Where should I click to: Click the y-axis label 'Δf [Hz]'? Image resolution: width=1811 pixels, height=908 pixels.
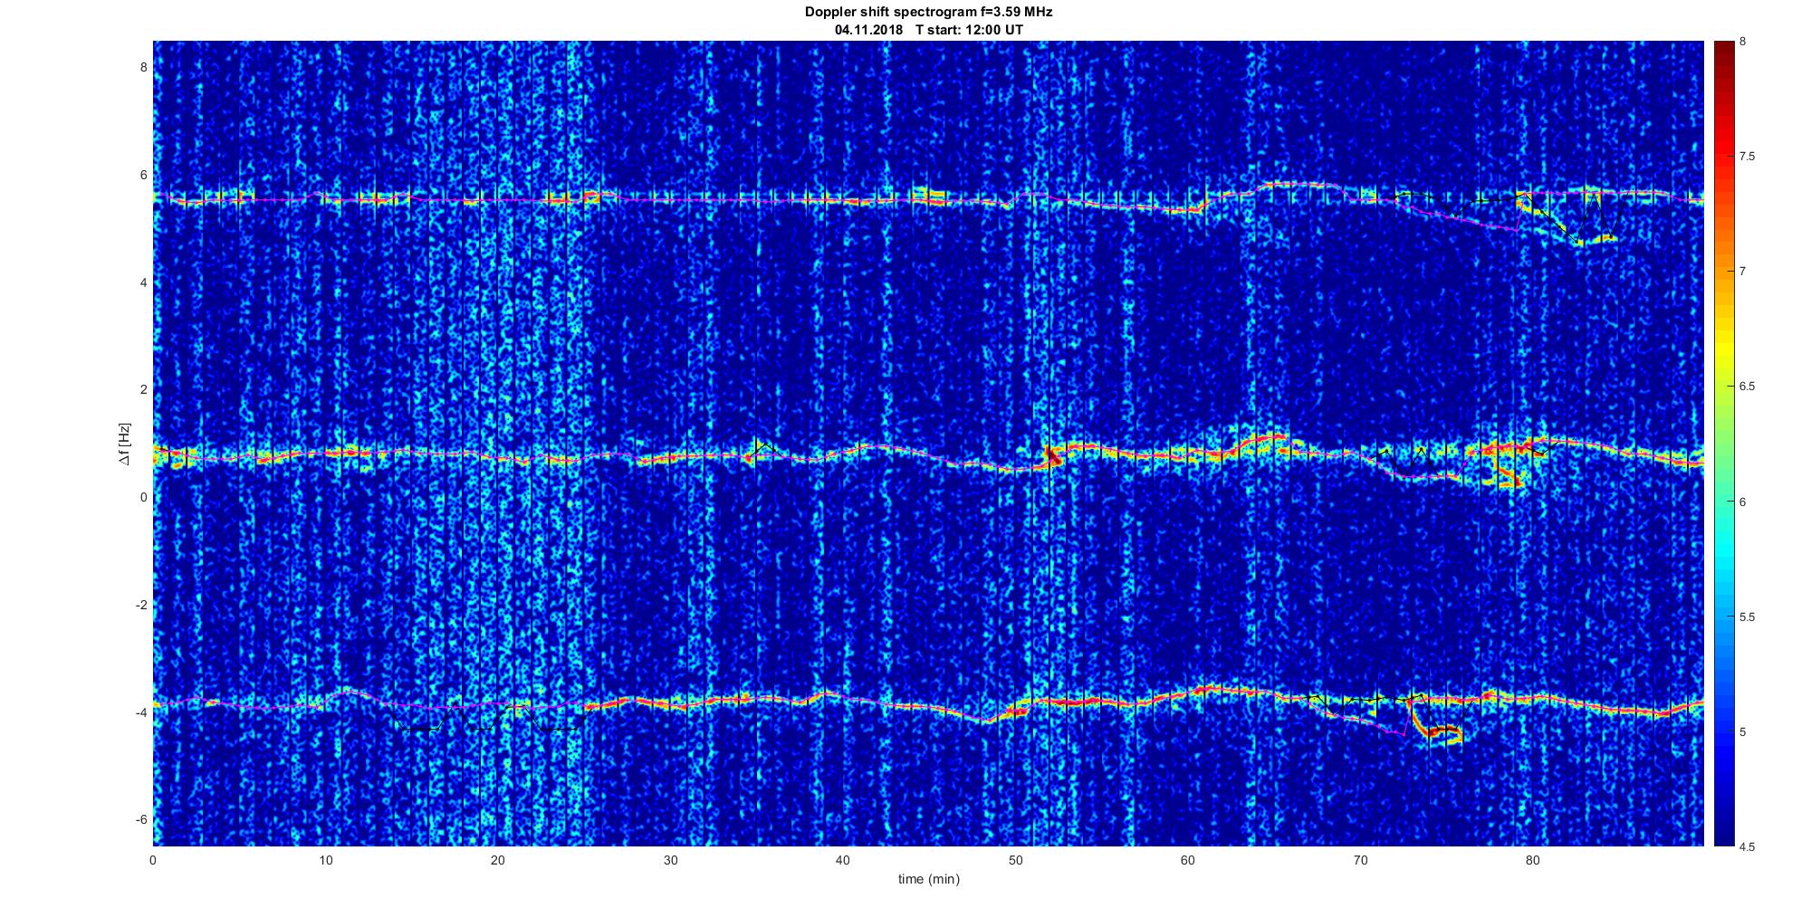(x=124, y=444)
